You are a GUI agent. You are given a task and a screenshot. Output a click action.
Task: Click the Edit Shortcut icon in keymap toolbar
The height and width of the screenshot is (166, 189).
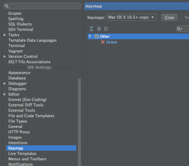(106, 29)
